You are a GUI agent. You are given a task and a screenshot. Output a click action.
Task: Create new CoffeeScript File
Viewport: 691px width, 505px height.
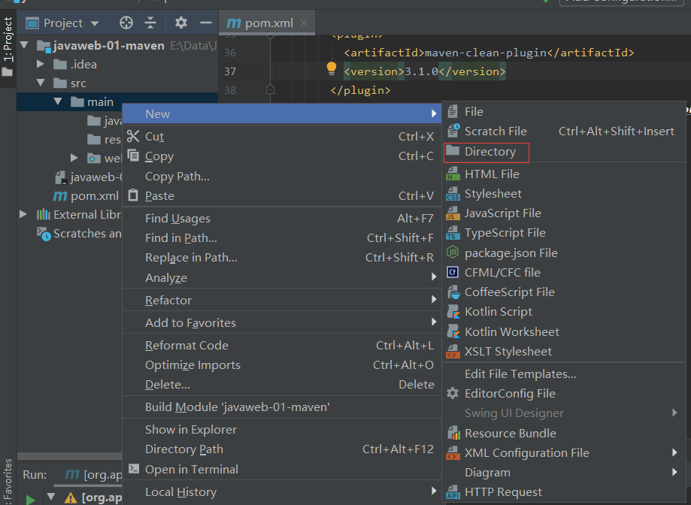click(x=564, y=292)
